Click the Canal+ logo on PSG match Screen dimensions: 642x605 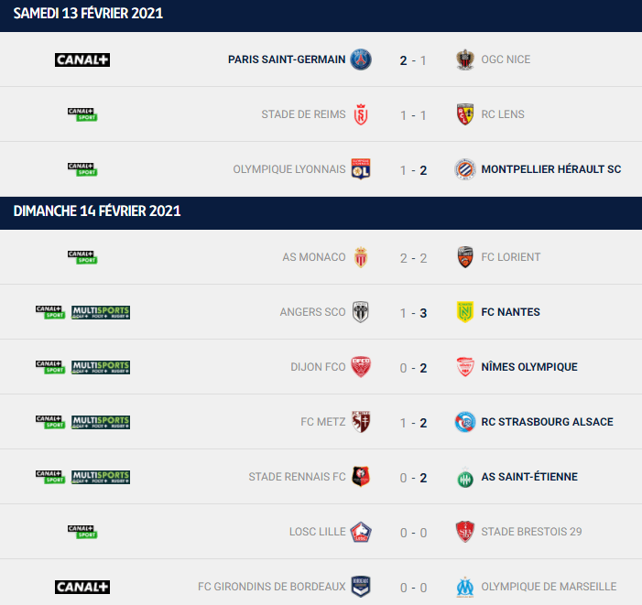(82, 59)
